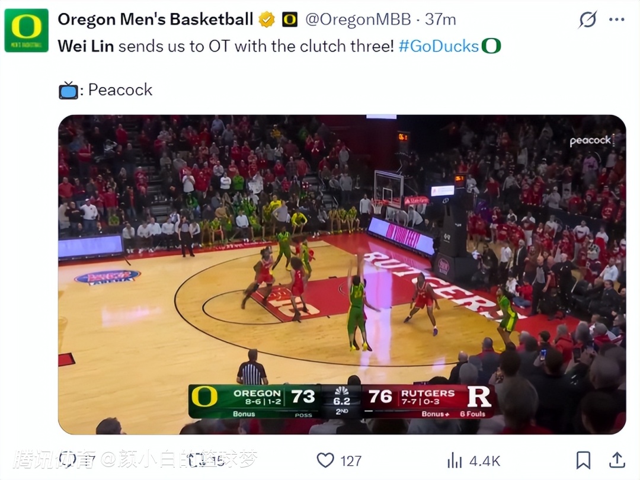This screenshot has height=480, width=640.
Task: Click the Grok slashed-circle icon
Action: pyautogui.click(x=587, y=20)
